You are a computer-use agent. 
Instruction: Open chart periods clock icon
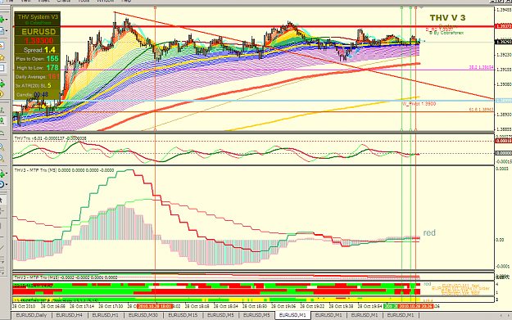(2, 185)
